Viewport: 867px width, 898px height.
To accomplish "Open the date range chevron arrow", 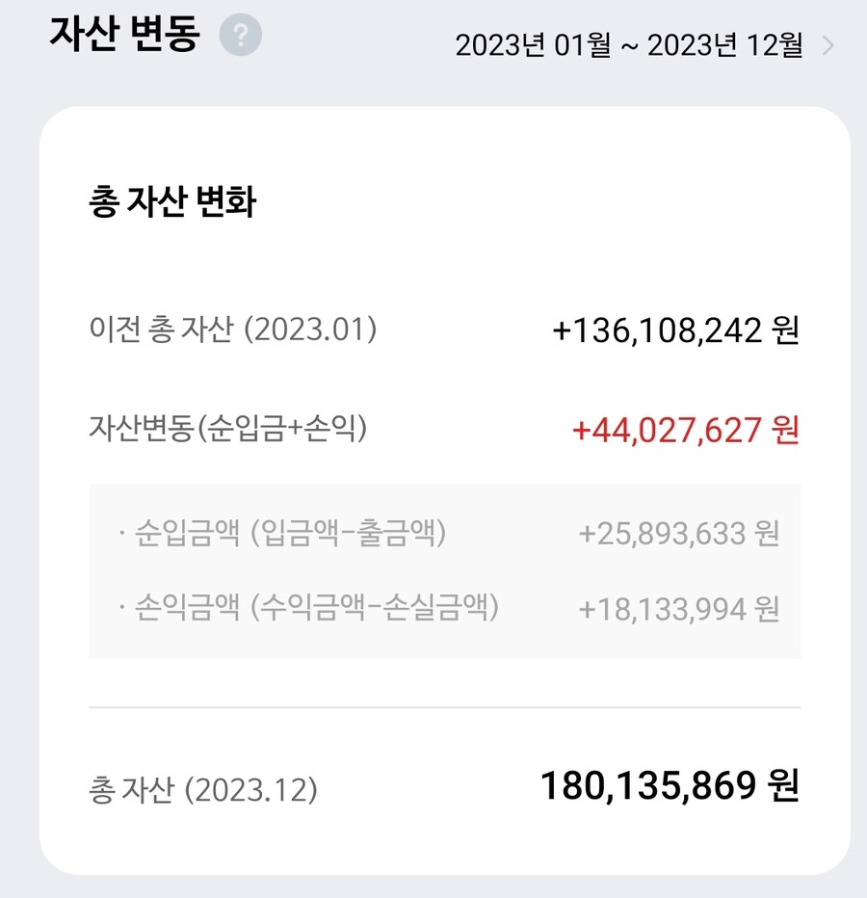I will 828,46.
